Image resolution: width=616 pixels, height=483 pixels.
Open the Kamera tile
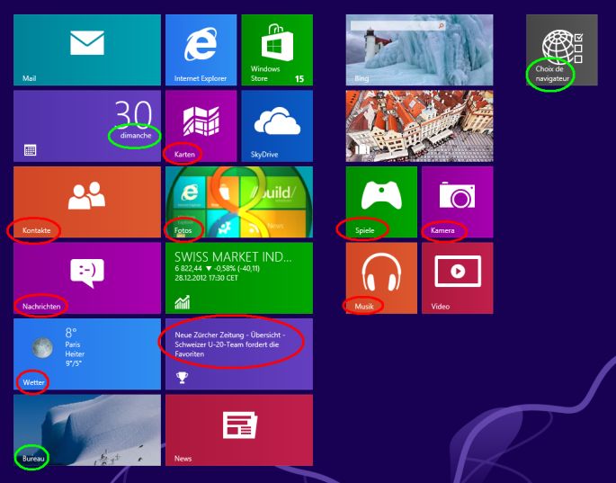[458, 202]
